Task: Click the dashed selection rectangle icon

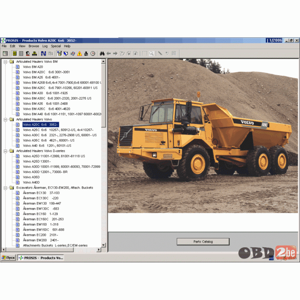Action: (145, 53)
